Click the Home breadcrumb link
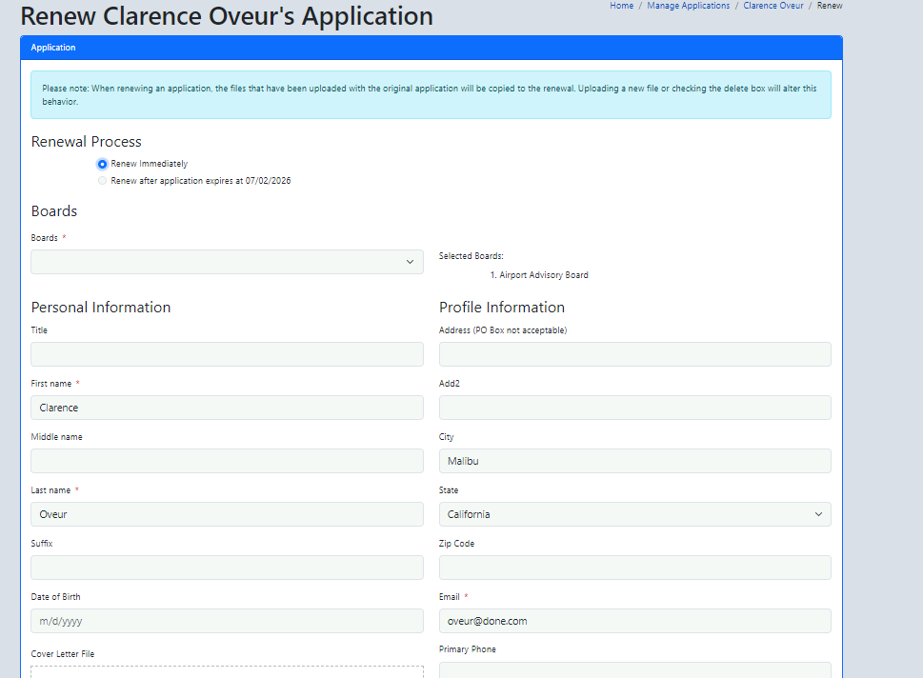The width and height of the screenshot is (923, 678). 621,6
